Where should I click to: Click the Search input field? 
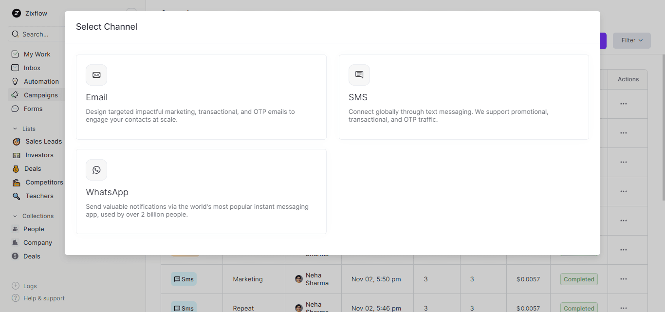34,34
